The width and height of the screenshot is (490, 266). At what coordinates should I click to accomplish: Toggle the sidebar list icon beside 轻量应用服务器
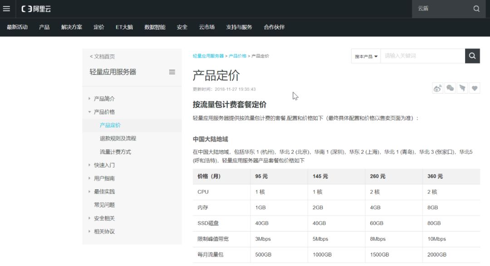tap(172, 72)
